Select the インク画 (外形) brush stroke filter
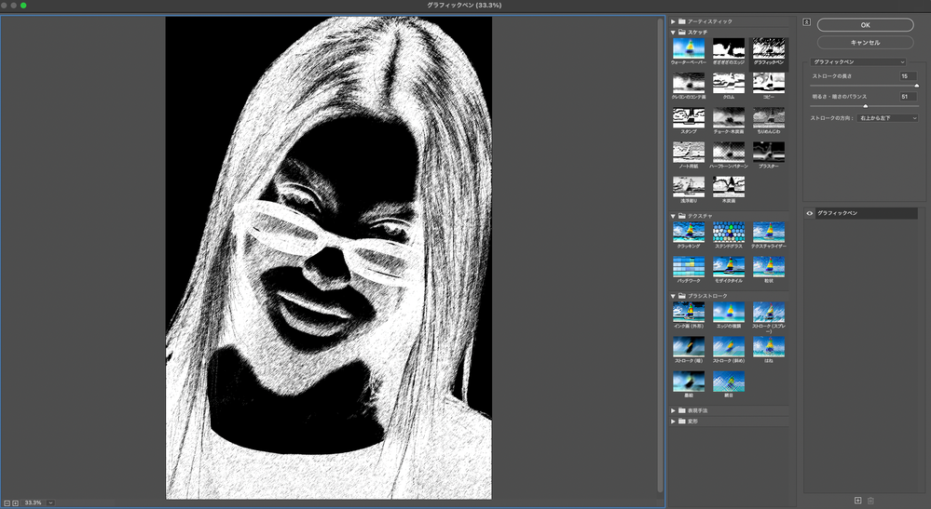 point(688,312)
